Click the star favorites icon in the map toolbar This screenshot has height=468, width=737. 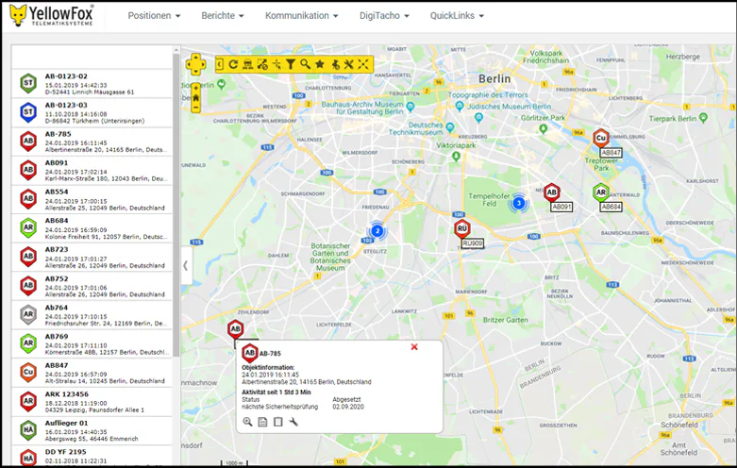pos(320,64)
